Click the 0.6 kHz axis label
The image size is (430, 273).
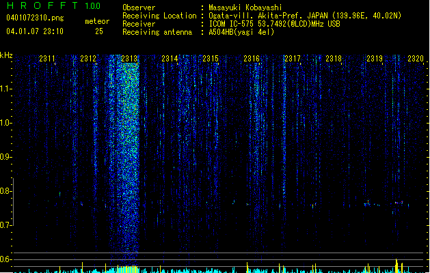(5, 259)
